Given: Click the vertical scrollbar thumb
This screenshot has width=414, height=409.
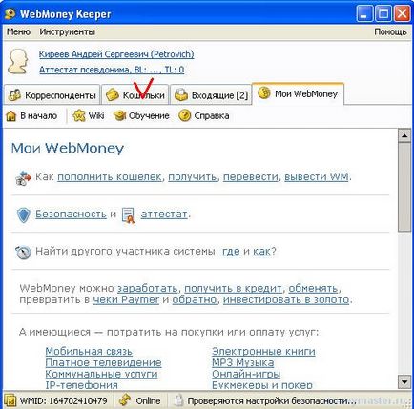Looking at the screenshot, I should point(404,188).
